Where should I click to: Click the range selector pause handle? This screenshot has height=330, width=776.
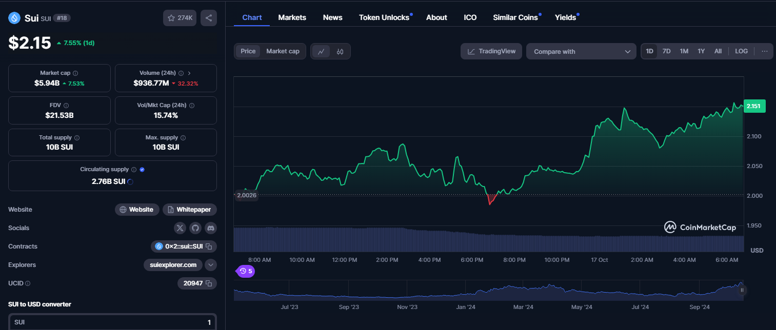click(x=742, y=290)
